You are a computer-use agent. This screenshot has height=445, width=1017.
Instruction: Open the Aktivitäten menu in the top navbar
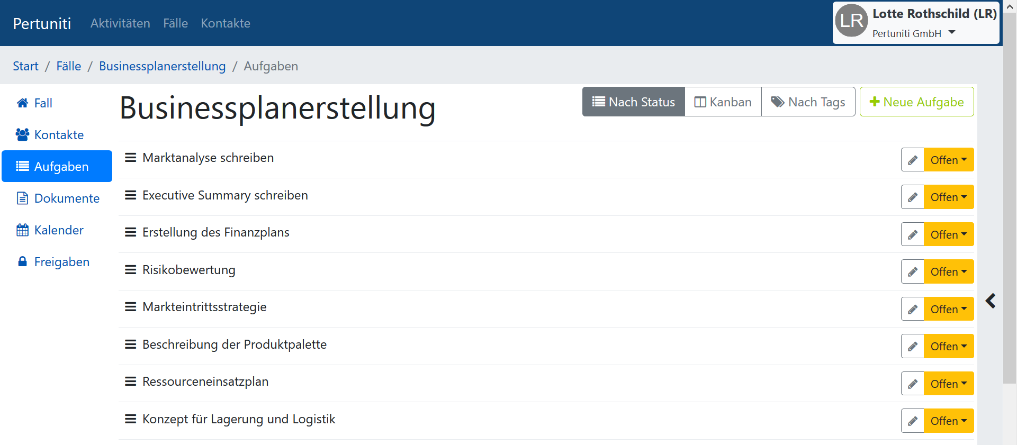[x=120, y=23]
